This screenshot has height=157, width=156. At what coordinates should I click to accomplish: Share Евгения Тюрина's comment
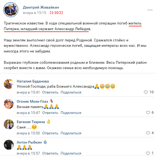[71, 133]
